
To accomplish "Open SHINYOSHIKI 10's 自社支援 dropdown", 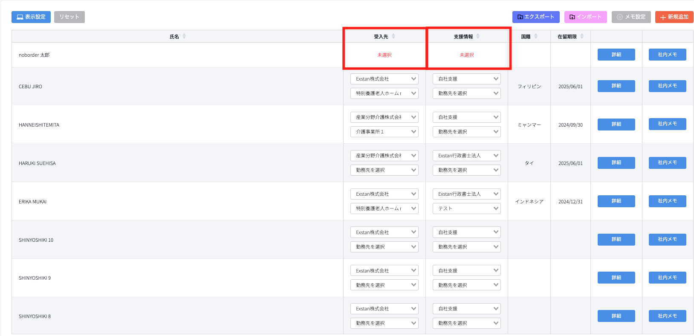I will pyautogui.click(x=466, y=232).
